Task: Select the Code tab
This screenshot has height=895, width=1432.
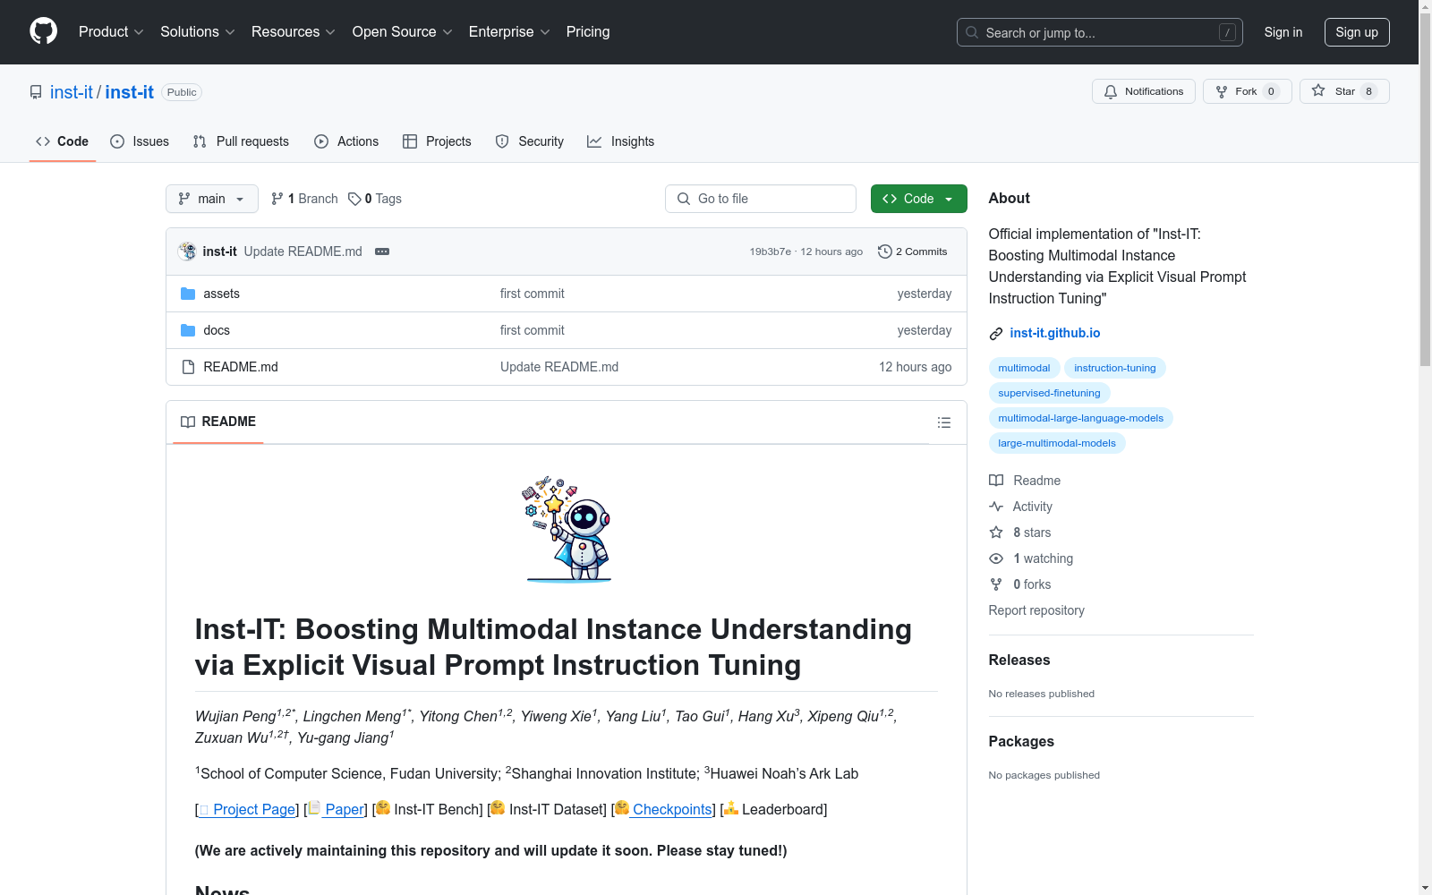Action: 63,141
